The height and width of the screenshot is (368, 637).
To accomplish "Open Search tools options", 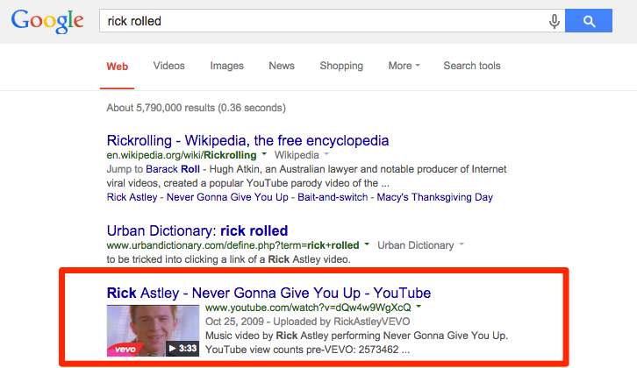I will (472, 66).
